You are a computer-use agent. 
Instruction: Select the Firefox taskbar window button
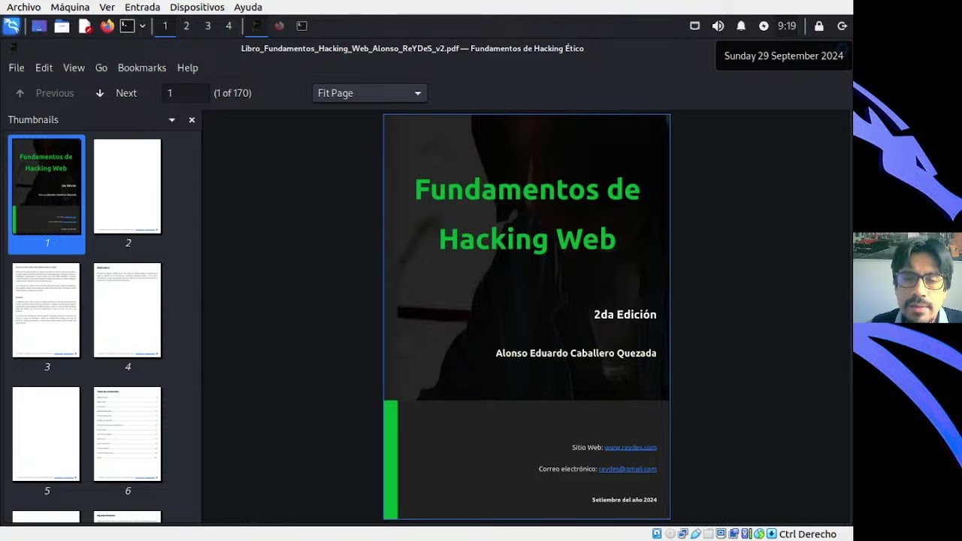(x=279, y=26)
